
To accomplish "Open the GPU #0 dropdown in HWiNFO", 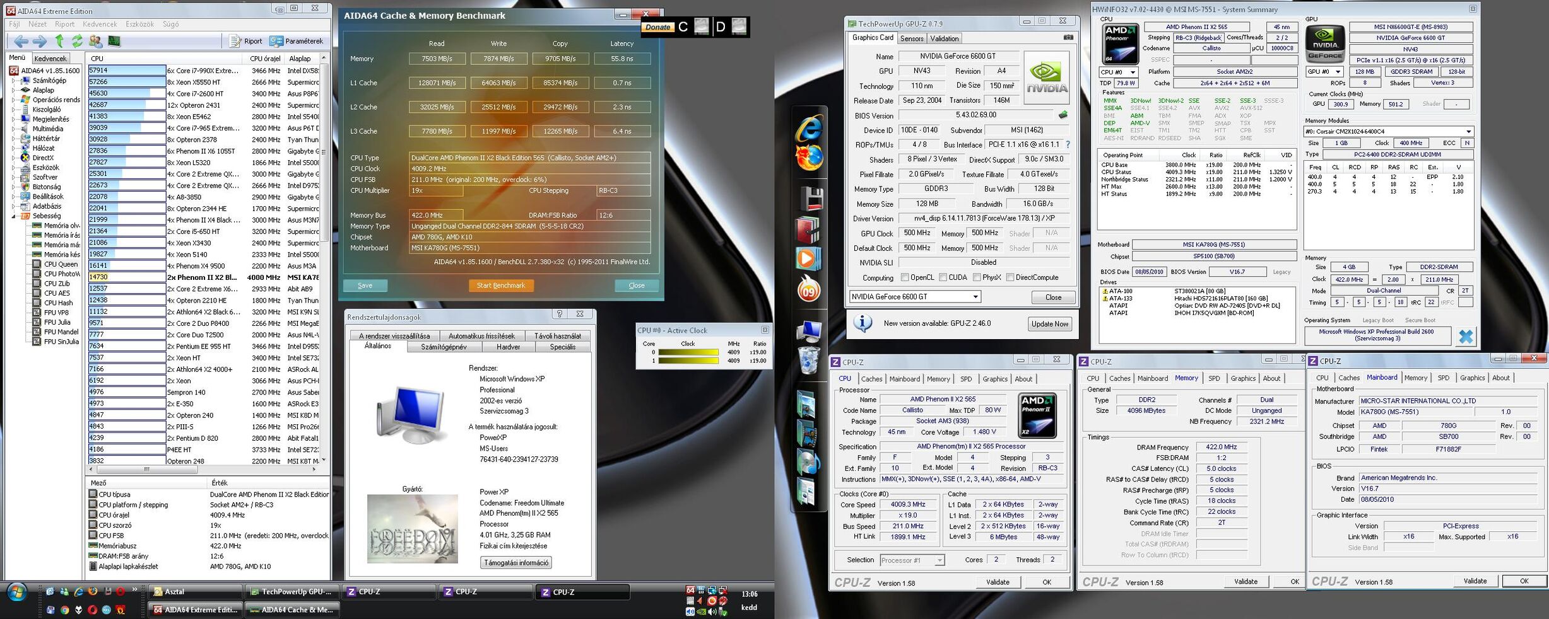I will (1324, 72).
